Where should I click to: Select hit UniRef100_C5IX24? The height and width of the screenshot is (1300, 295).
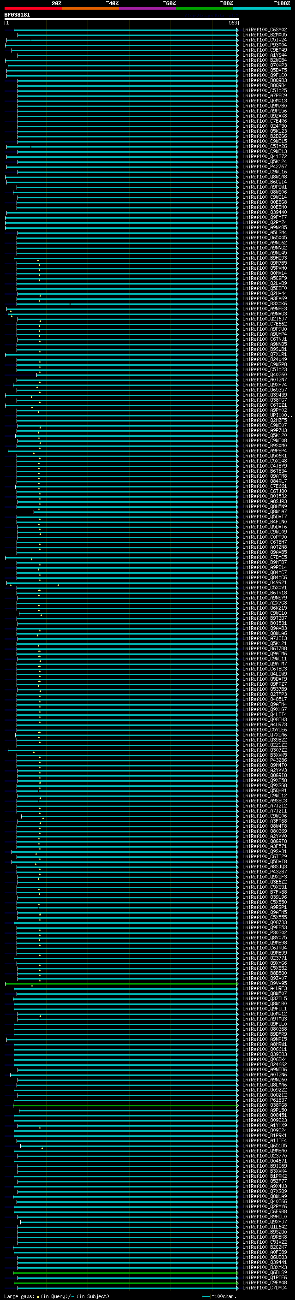[x=265, y=40]
